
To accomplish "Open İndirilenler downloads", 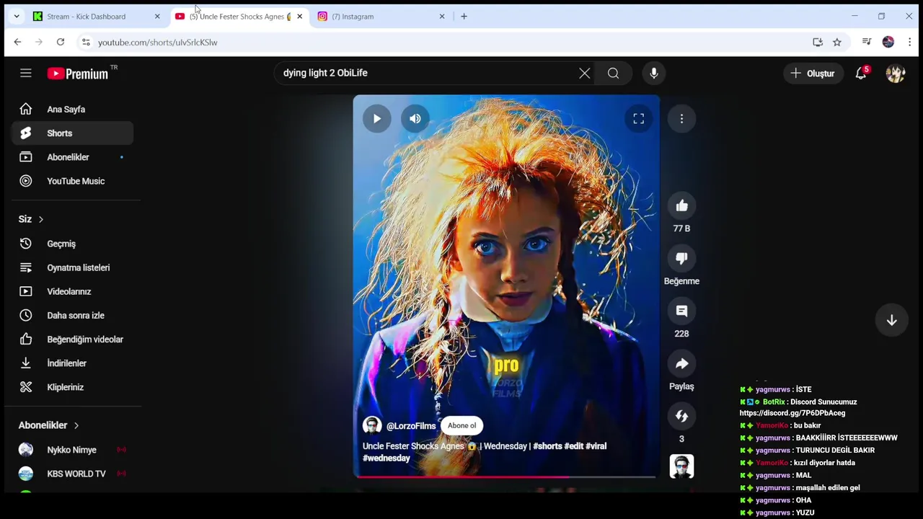I will pyautogui.click(x=72, y=363).
